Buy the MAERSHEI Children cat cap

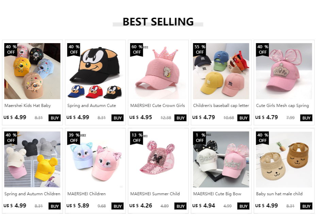(118, 206)
